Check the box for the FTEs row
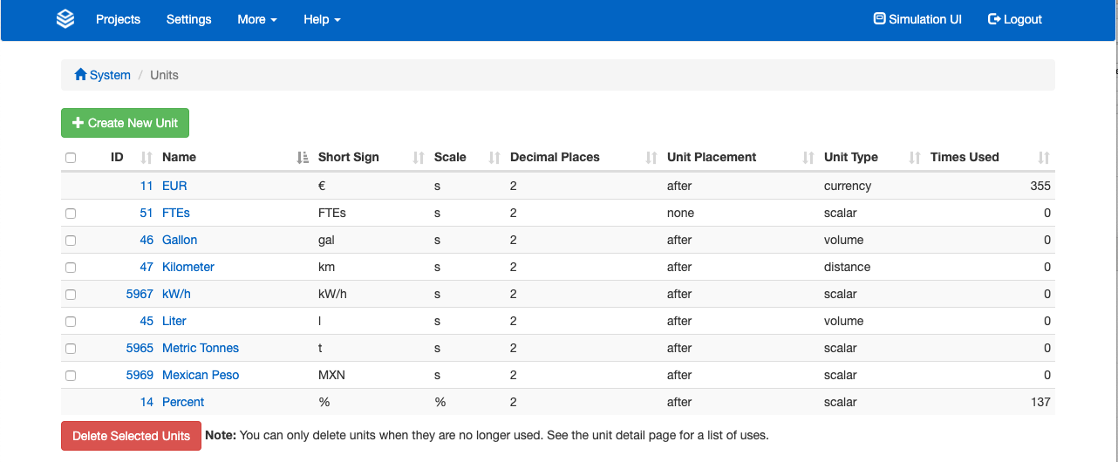Viewport: 1118px width, 462px height. pos(71,214)
